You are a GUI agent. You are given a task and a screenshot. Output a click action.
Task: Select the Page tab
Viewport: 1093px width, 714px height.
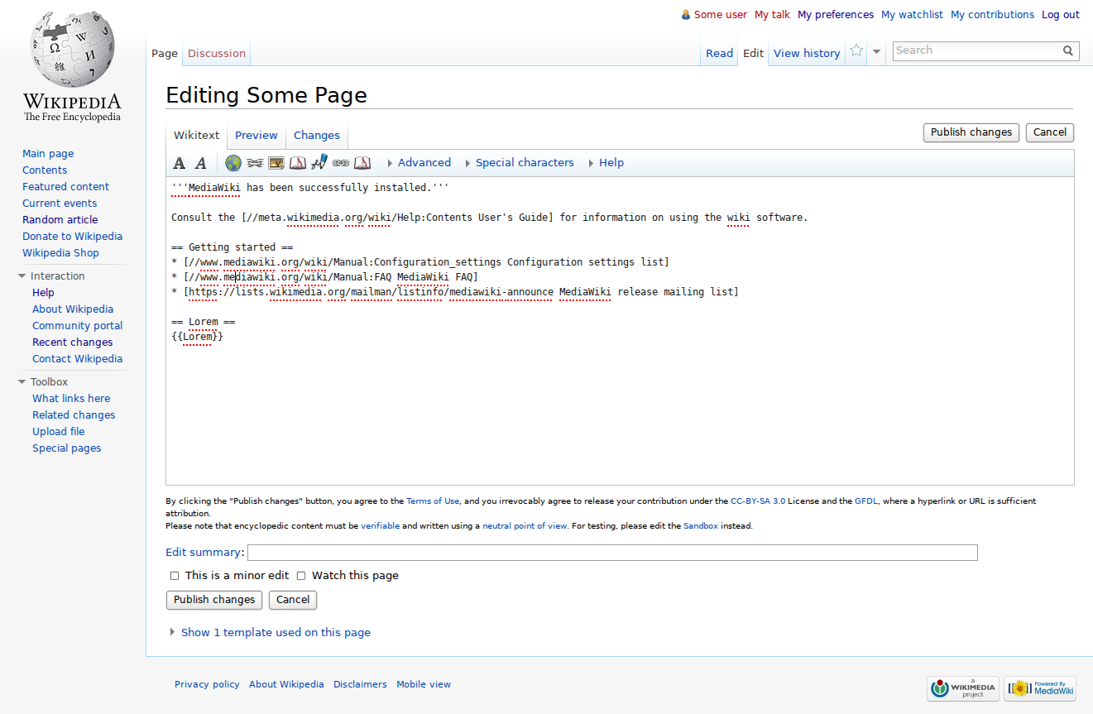coord(165,54)
